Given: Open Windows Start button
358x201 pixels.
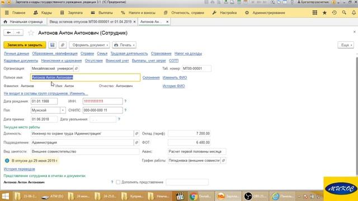Looking at the screenshot, I should pyautogui.click(x=6, y=196).
